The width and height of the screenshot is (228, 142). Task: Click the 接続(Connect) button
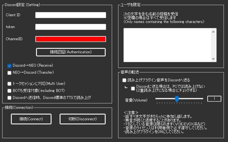[31, 119]
